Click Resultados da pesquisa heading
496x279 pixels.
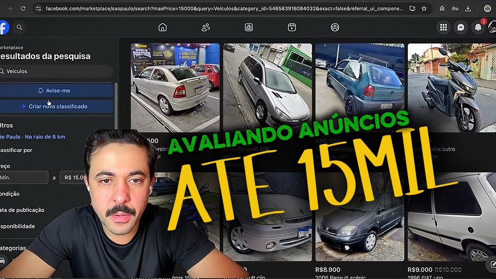coord(45,56)
